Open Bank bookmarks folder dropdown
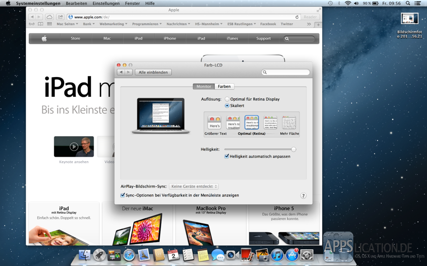The image size is (427, 266). pyautogui.click(x=89, y=24)
